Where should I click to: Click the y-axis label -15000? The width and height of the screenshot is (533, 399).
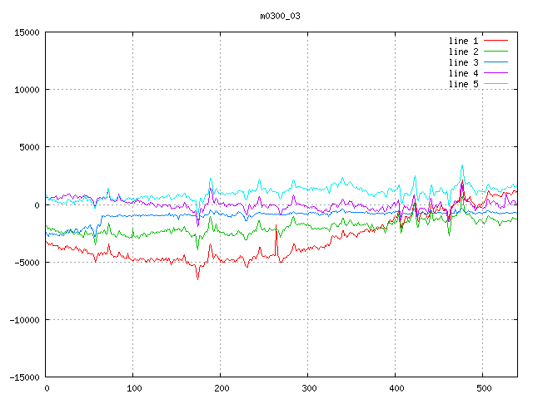(x=24, y=377)
